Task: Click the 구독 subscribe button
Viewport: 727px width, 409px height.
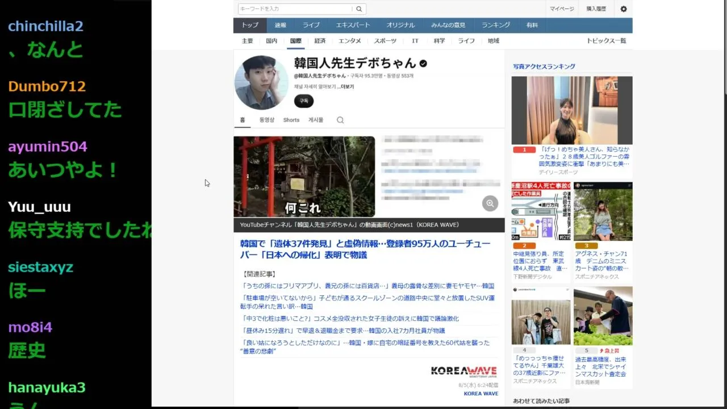Action: point(304,101)
